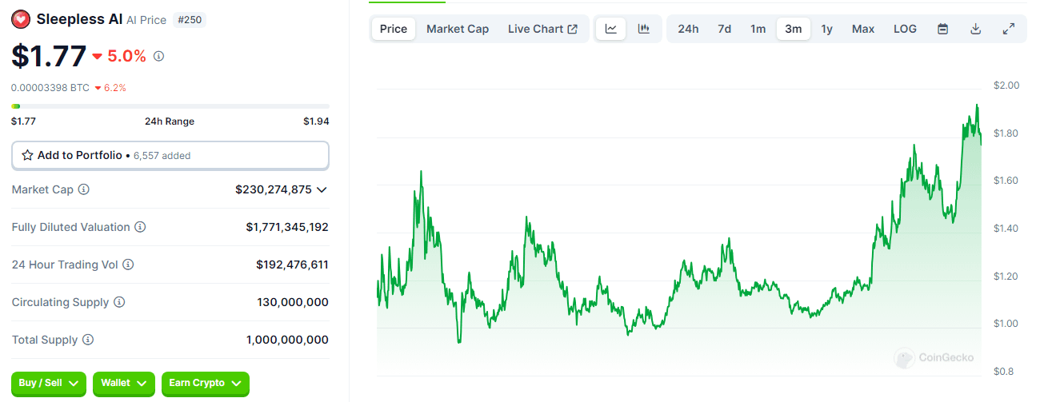Select the 7d time range
The width and height of the screenshot is (1040, 402).
724,29
